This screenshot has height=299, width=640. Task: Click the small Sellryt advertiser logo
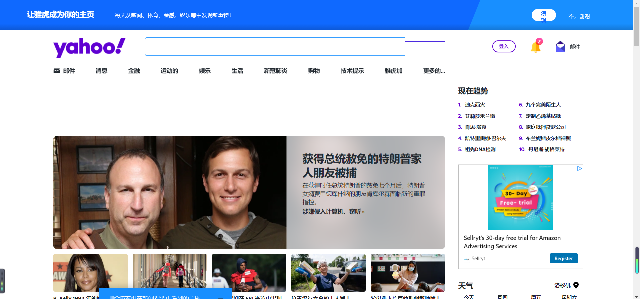[467, 259]
